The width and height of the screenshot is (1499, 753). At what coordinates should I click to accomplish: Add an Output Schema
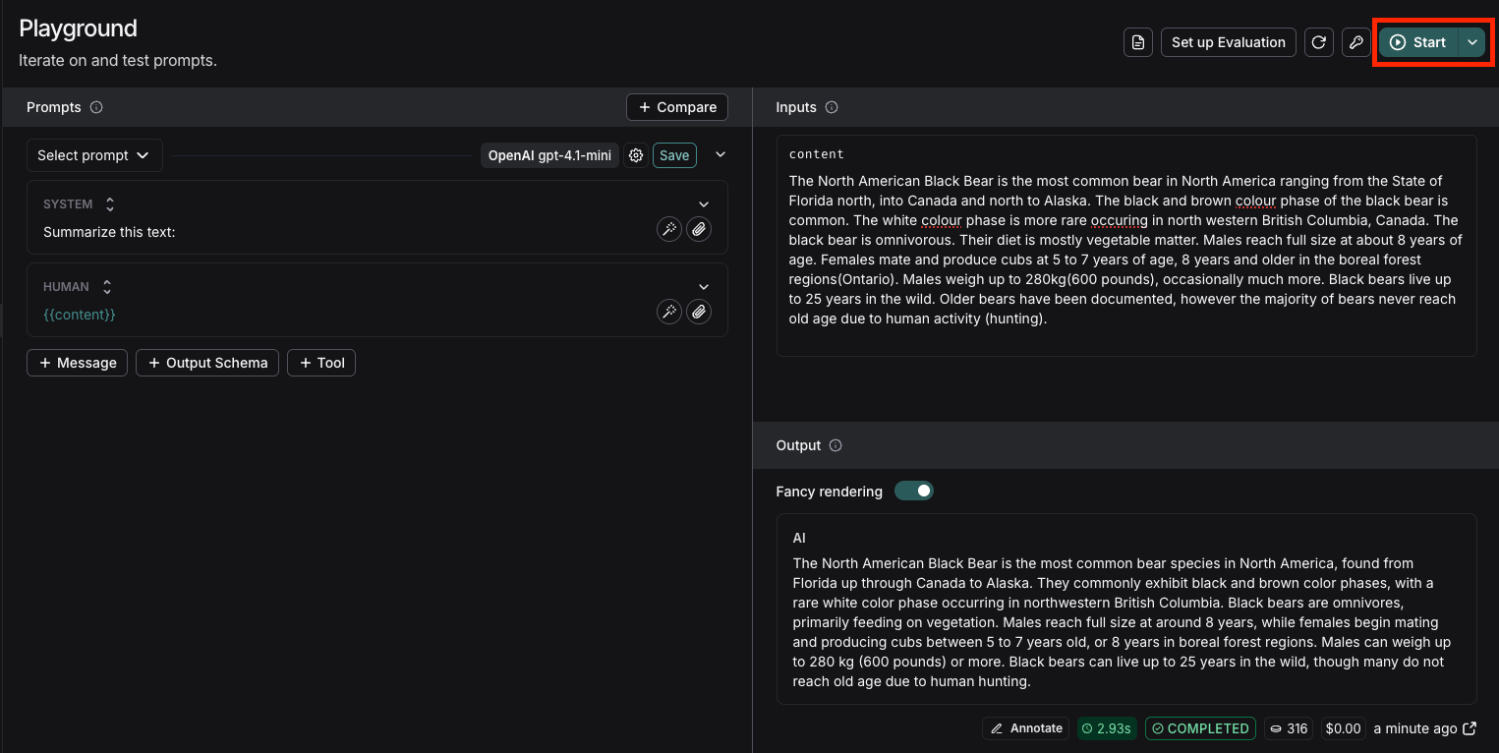coord(207,363)
